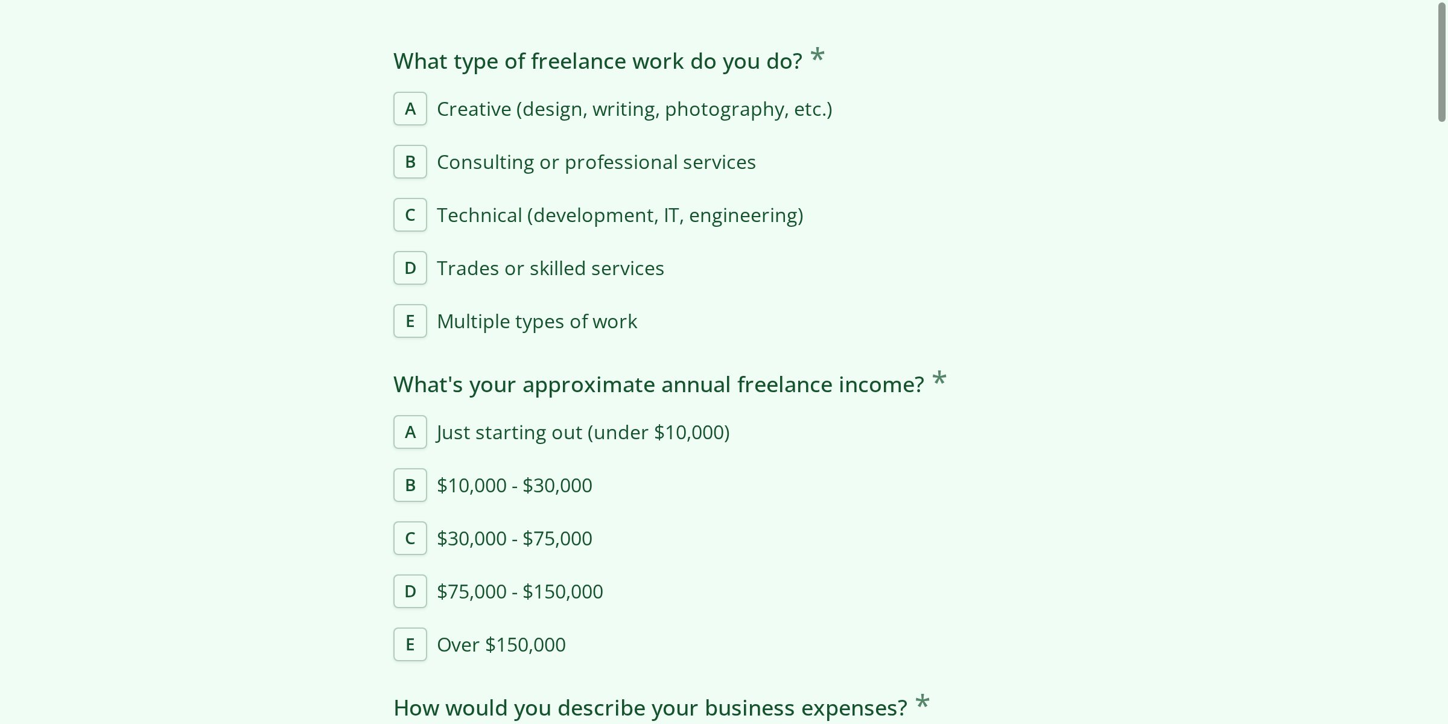The width and height of the screenshot is (1448, 724).
Task: Choose 'Multiple types of work' option
Action: click(x=536, y=322)
